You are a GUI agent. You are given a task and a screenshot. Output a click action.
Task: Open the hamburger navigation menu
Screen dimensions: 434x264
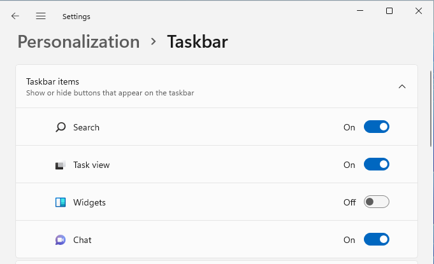(41, 16)
